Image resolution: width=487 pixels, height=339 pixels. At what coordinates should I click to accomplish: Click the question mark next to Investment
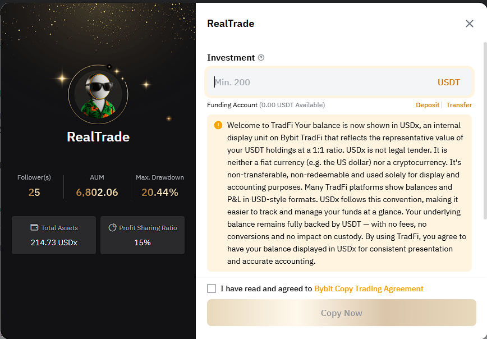261,58
